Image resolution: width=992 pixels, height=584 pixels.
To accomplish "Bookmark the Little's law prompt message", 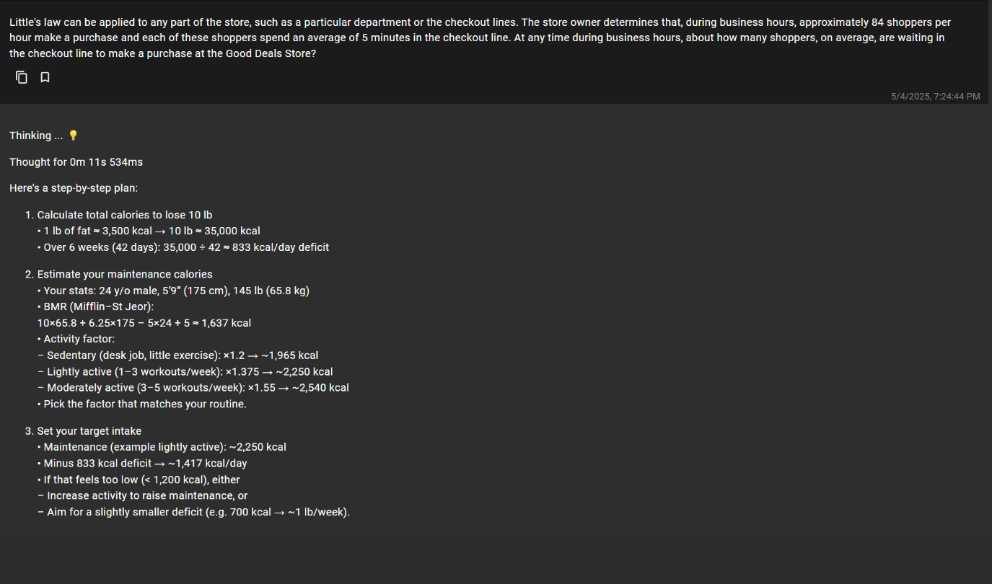I will (x=45, y=77).
